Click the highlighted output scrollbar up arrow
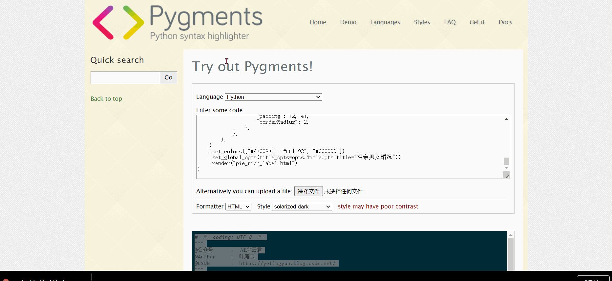 pyautogui.click(x=511, y=235)
